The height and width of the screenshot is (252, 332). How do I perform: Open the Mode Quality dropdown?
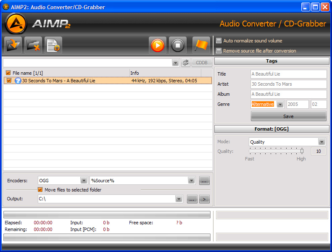(321, 142)
